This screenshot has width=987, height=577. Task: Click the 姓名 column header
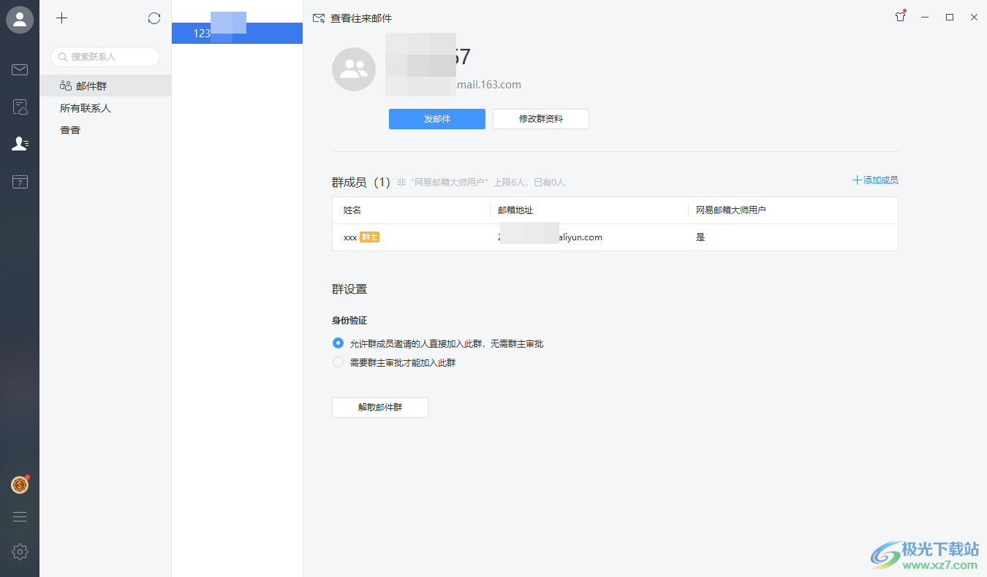click(352, 210)
